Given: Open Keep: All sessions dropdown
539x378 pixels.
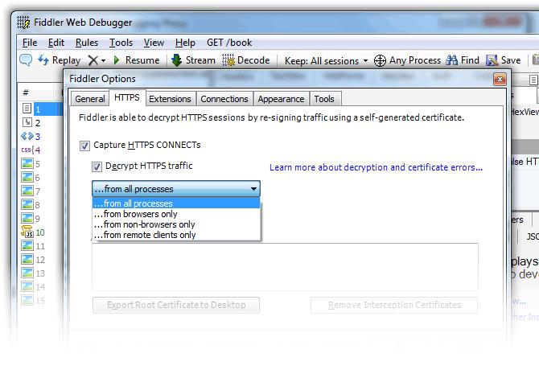Looking at the screenshot, I should pos(327,61).
